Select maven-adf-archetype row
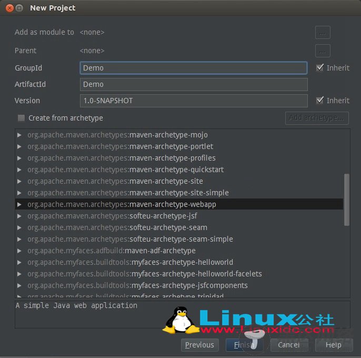The height and width of the screenshot is (358, 361). click(179, 251)
